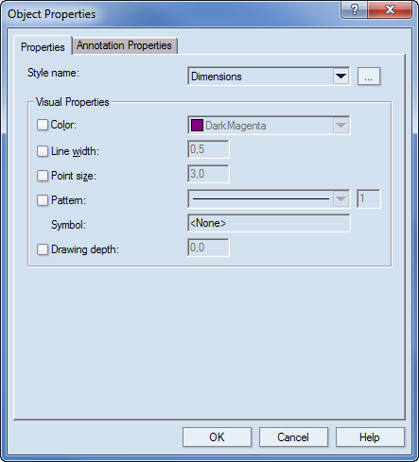Viewport: 419px width, 462px height.
Task: Toggle the Drawing depth checkbox
Action: [x=43, y=249]
